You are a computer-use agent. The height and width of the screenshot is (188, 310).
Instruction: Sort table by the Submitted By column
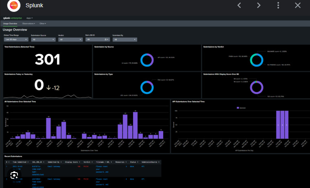tap(55, 162)
